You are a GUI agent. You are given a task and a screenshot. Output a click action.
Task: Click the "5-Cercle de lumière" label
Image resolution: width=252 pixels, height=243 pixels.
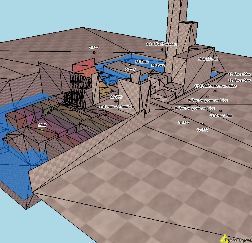pyautogui.click(x=117, y=107)
